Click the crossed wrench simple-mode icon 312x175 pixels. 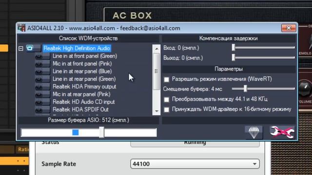pyautogui.click(x=282, y=132)
